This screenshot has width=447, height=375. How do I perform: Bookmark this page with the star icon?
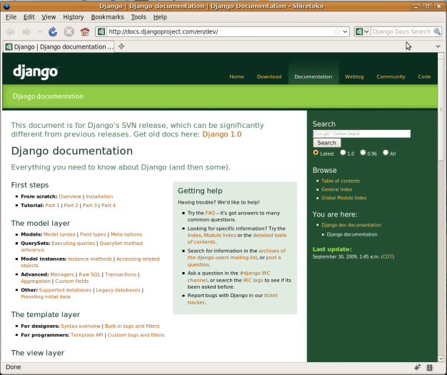point(337,31)
